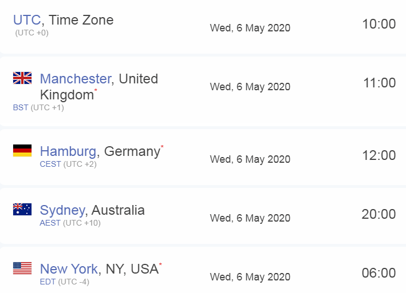
Task: Click the AEST time zone abbreviation
Action: [50, 223]
